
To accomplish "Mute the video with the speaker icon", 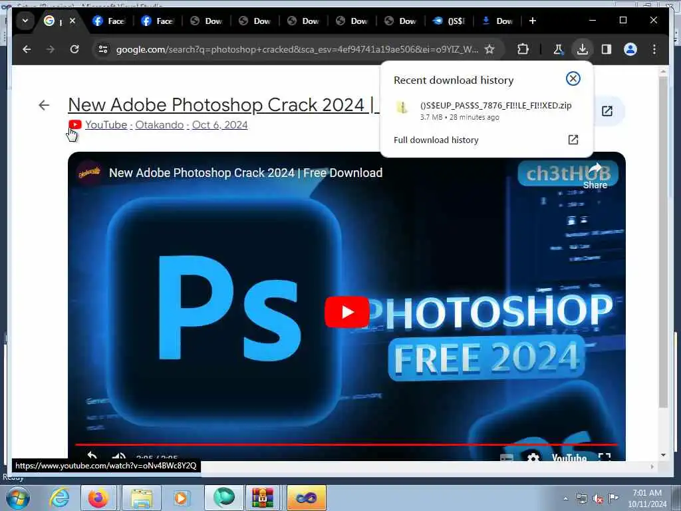I will point(118,456).
